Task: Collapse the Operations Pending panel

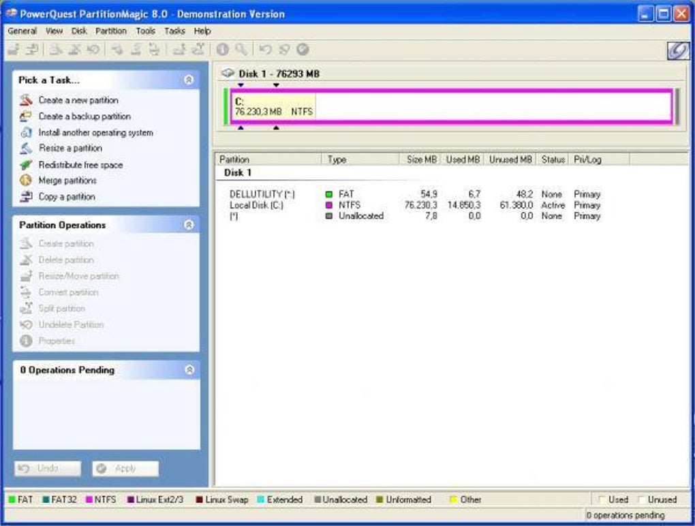Action: tap(189, 369)
